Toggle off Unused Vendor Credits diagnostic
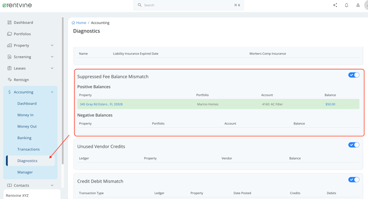 pyautogui.click(x=354, y=145)
